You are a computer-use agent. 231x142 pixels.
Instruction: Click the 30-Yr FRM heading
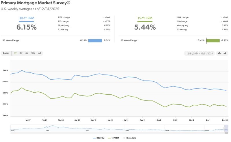(26, 19)
